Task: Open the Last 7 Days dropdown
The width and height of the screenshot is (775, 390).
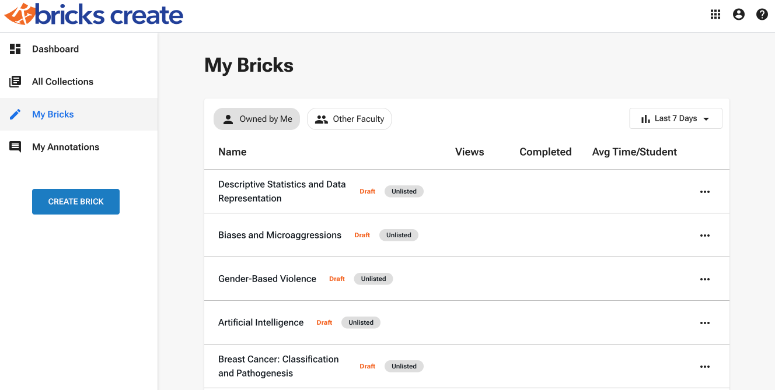Action: coord(675,118)
